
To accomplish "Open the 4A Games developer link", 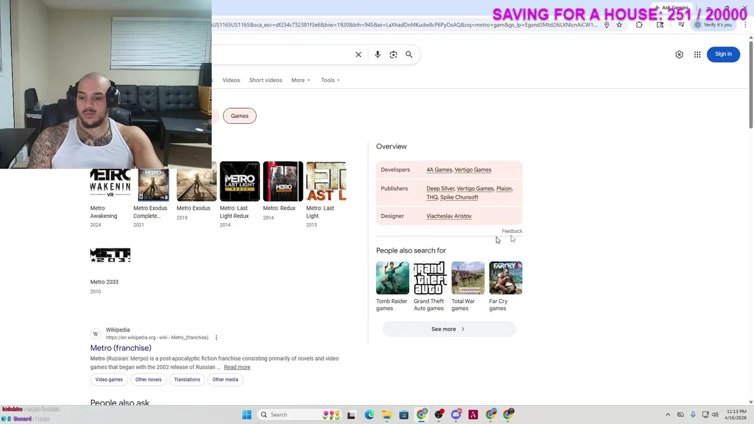I will pos(439,170).
